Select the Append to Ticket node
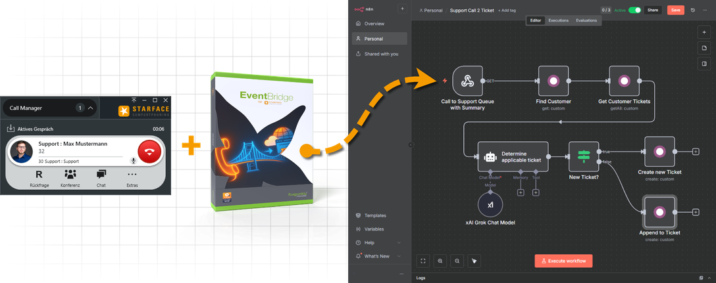 (659, 212)
